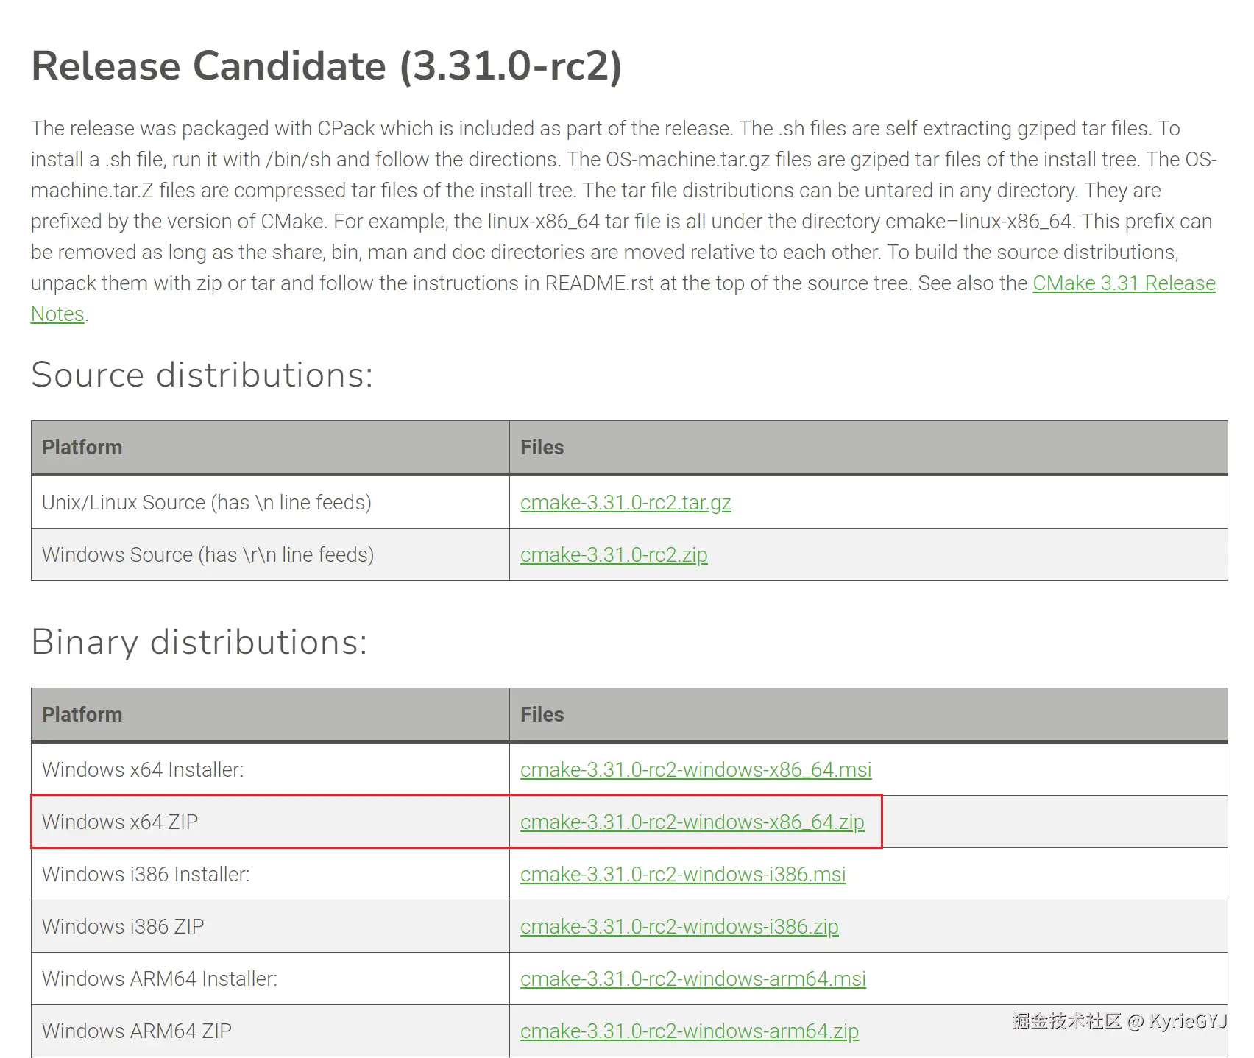Download cmake-3.31.0-rc2-windows-i386.msi installer

[x=683, y=875]
